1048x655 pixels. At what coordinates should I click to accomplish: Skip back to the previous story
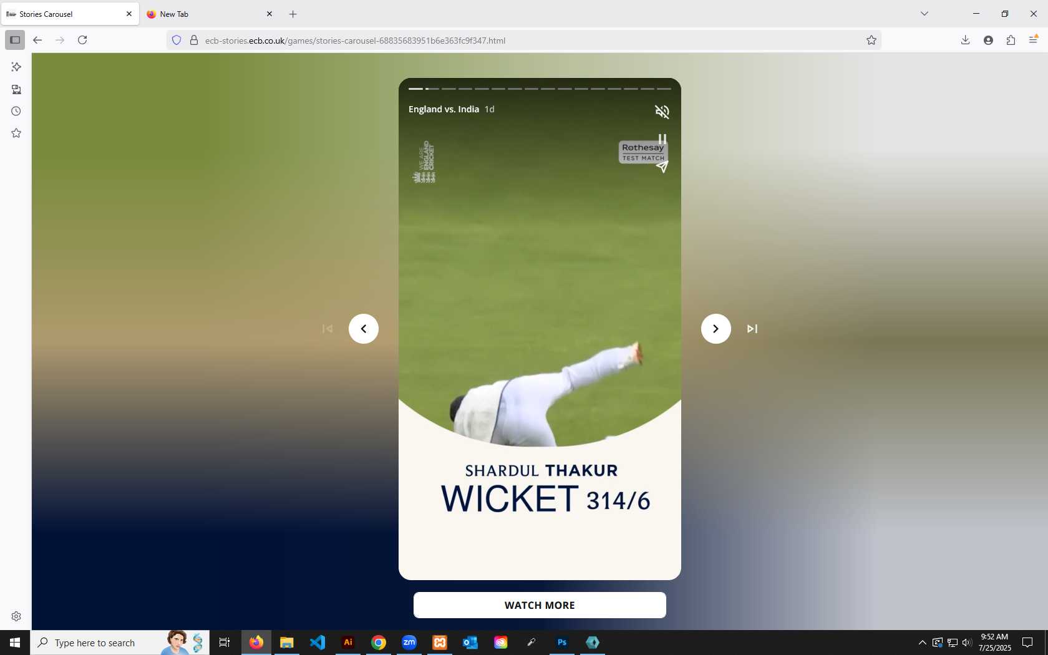[x=327, y=329]
